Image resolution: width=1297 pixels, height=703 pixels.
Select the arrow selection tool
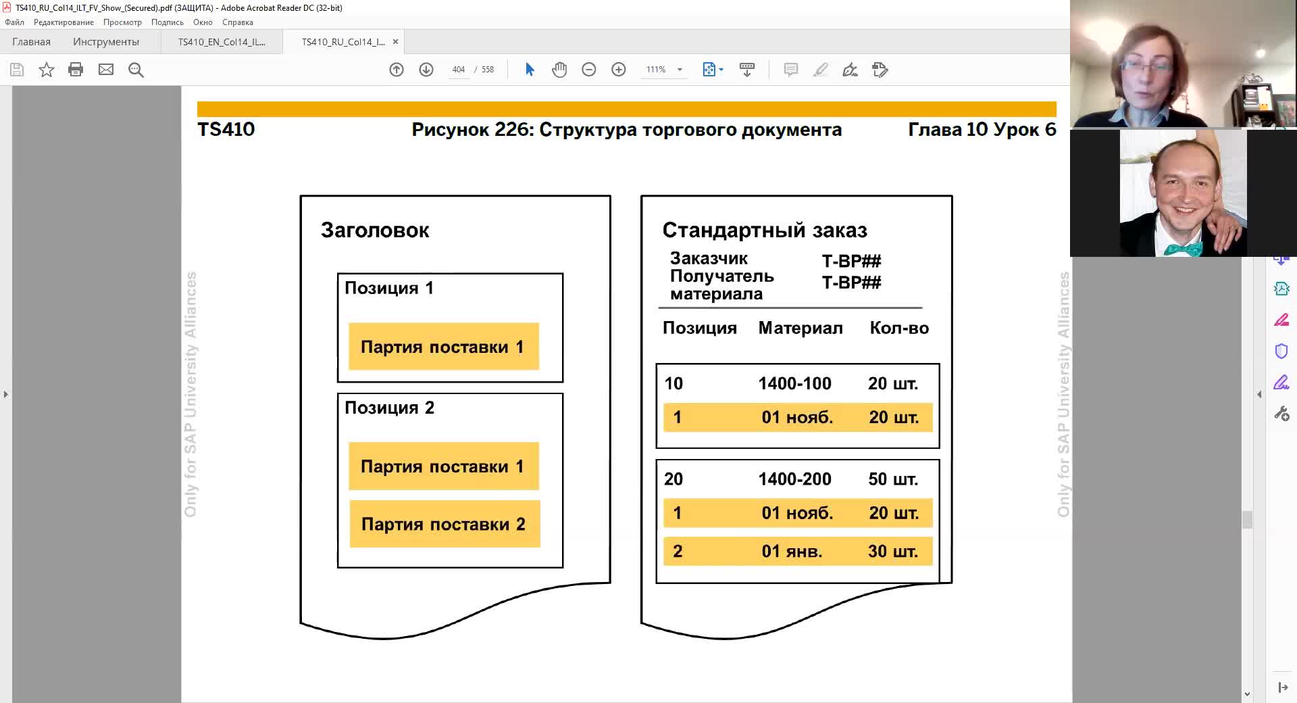click(x=530, y=70)
